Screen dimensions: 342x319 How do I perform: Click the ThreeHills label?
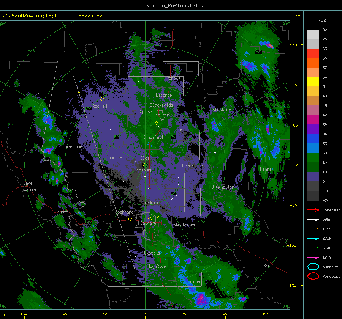click(x=191, y=166)
